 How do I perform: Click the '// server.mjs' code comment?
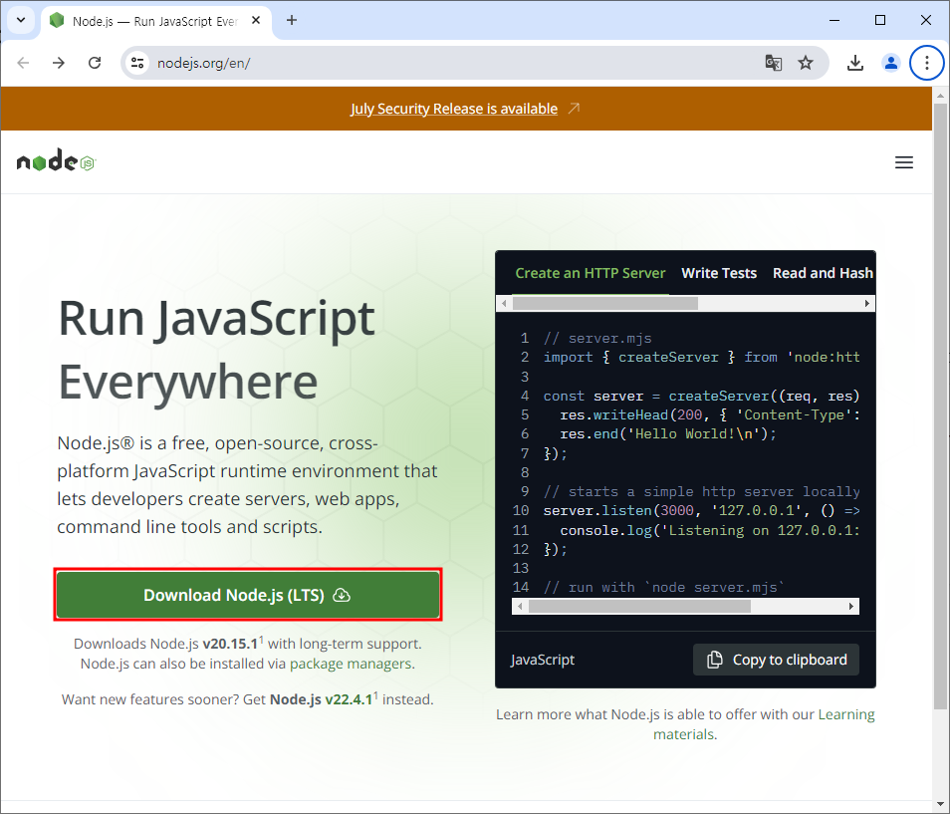tap(597, 338)
